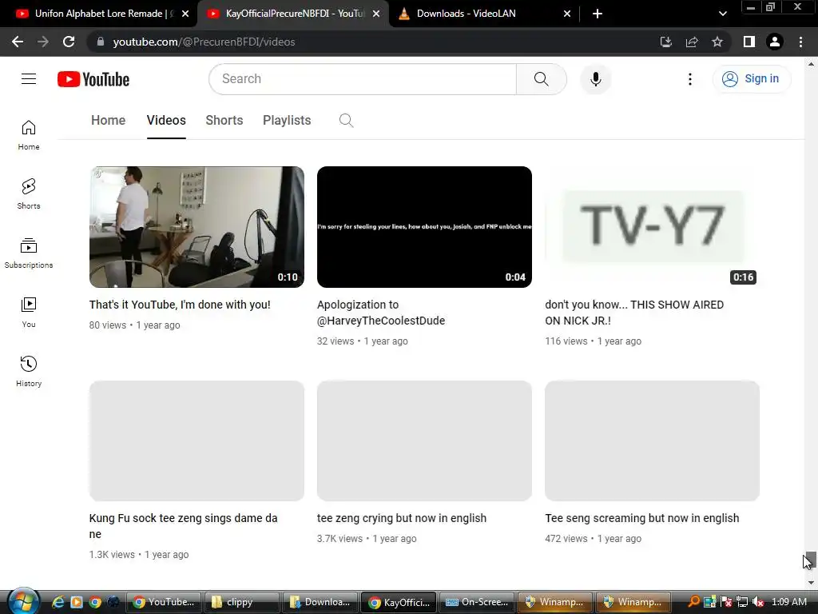Click the page scroll up arrow
The image size is (818, 614).
pos(811,64)
